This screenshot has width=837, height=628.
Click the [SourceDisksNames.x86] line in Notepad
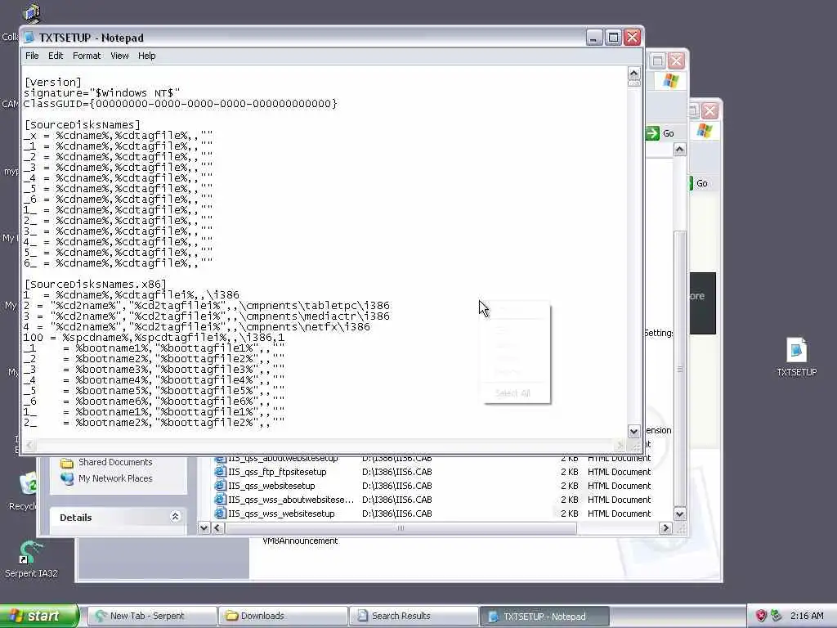tap(95, 284)
